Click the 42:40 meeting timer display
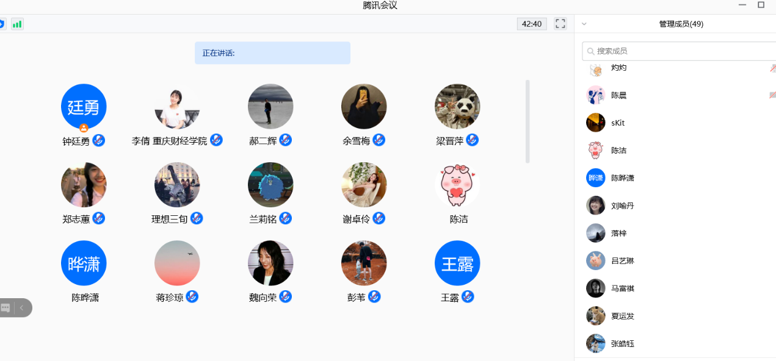Screen dimensions: 776x361 (x=532, y=24)
